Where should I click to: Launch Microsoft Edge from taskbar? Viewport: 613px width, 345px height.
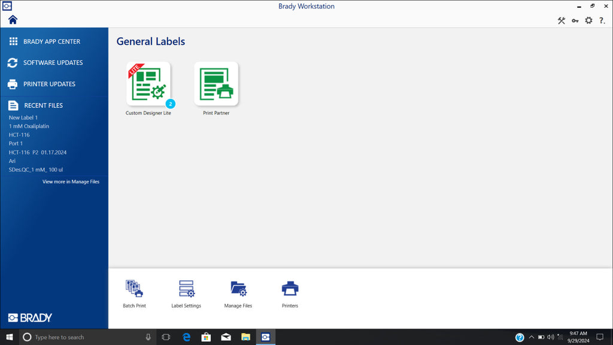pyautogui.click(x=187, y=337)
